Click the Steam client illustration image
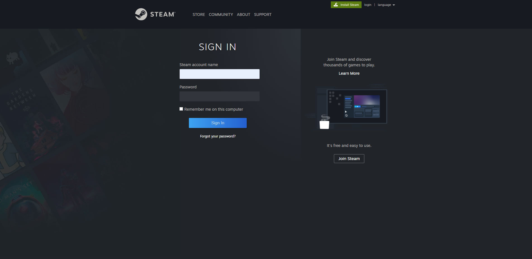Image resolution: width=532 pixels, height=259 pixels. tap(346, 106)
